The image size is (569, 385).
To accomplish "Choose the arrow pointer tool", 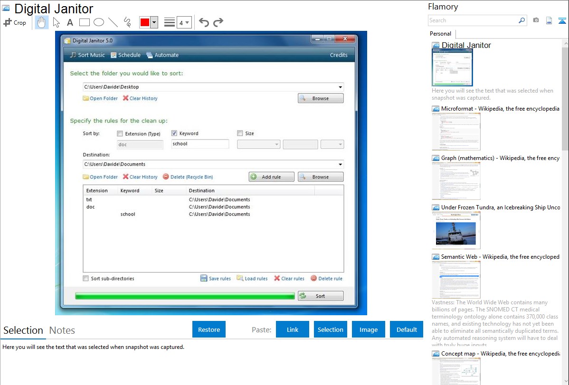I will coord(56,22).
